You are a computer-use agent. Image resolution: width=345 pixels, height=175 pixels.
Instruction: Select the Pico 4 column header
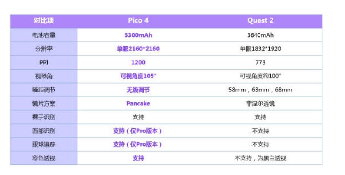coord(138,20)
